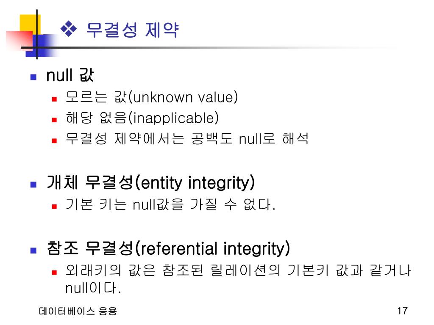Viewport: 434px width, 325px height.
Task: Click the blue square in the slide decoration
Action: click(42, 46)
